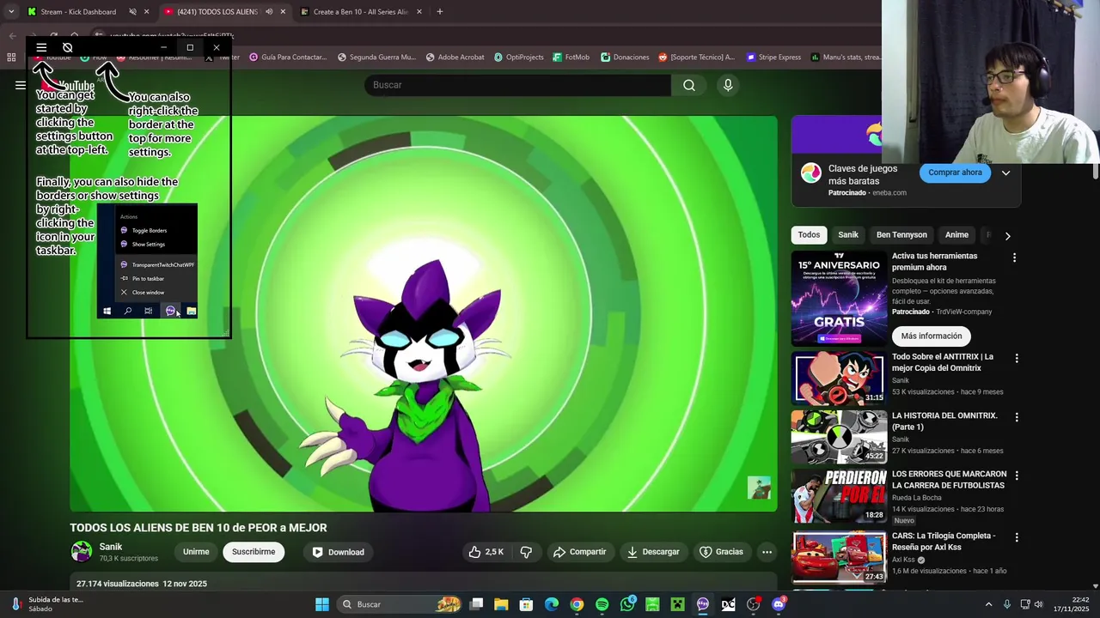Open Adobe Acrobat bookmark
The height and width of the screenshot is (618, 1100).
coord(454,58)
